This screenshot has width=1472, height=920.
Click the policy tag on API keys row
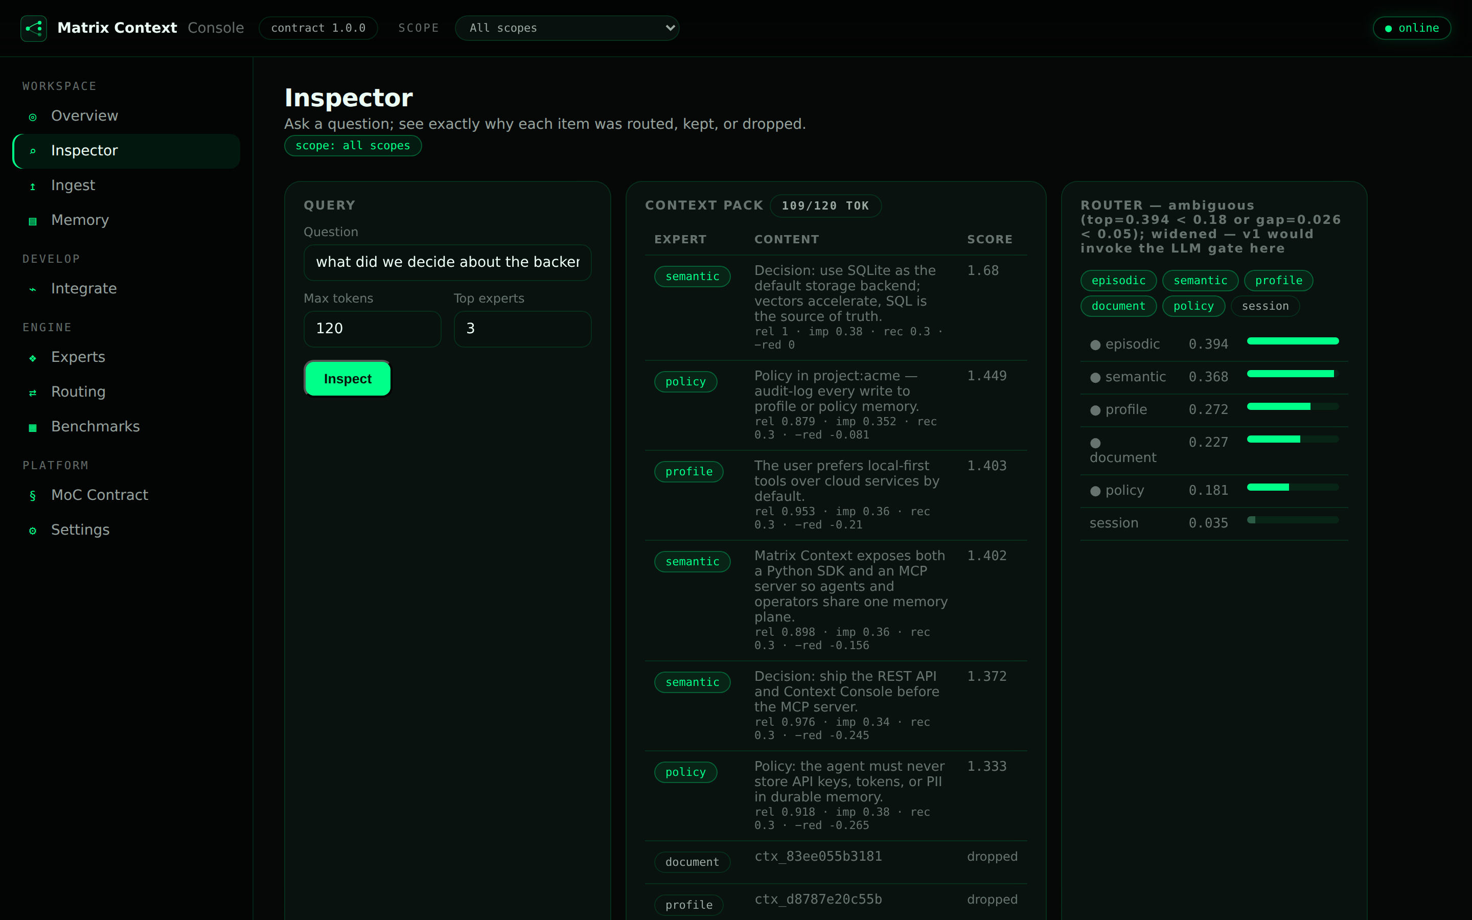click(x=685, y=772)
